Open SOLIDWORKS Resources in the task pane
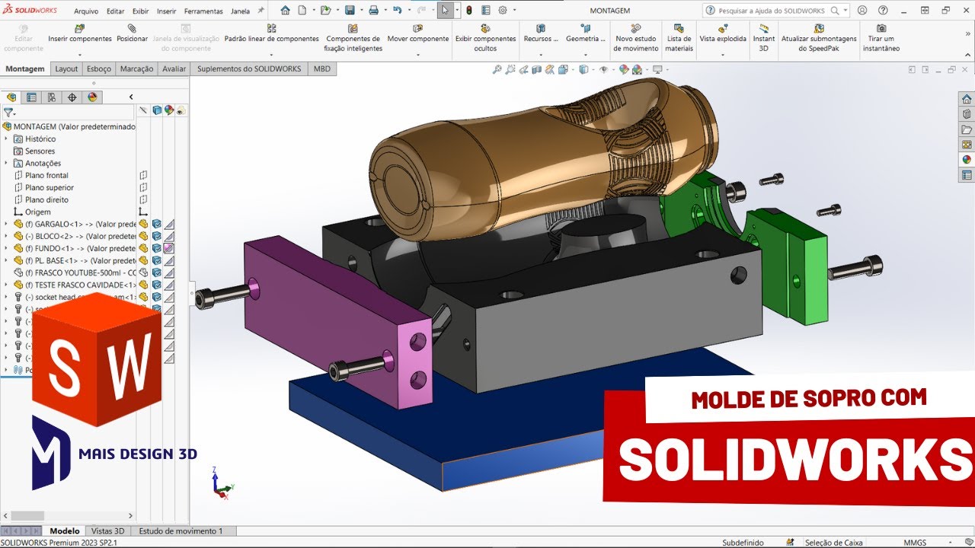 point(967,99)
